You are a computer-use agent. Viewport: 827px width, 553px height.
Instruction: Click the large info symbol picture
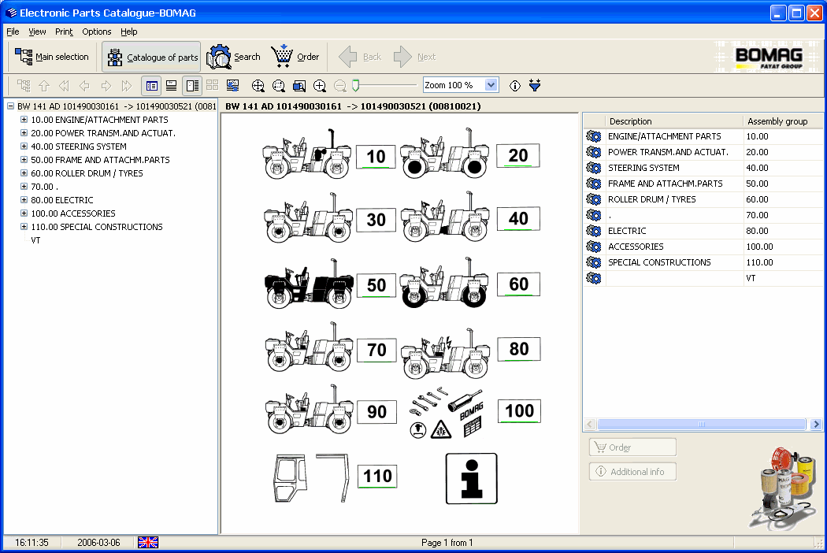click(x=472, y=479)
